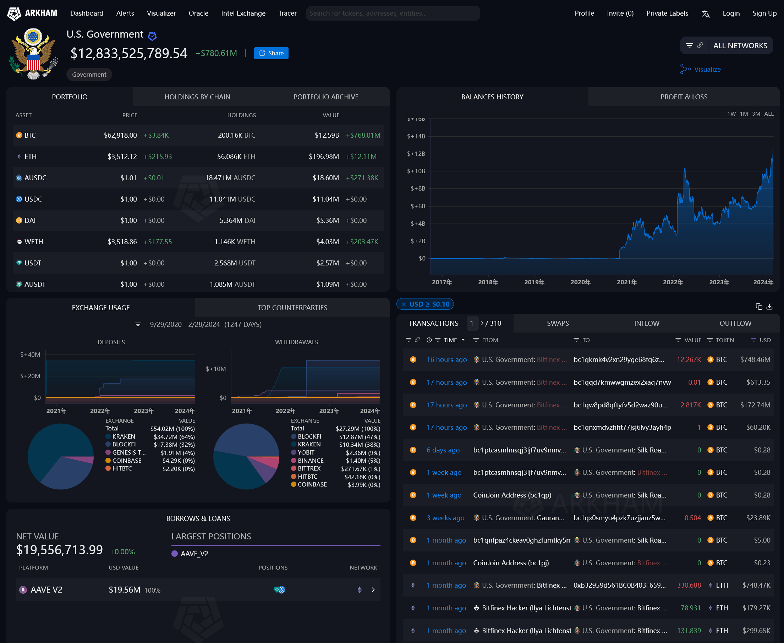Click the transaction table link icon

point(417,340)
